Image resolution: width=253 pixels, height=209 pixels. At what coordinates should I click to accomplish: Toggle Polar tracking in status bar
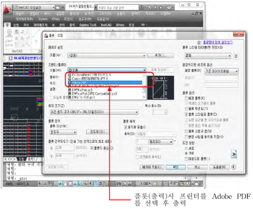tap(60, 184)
